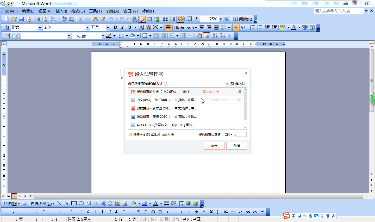375x222 pixels.
Task: Click the Insert WordArt icon
Action: pos(103,203)
